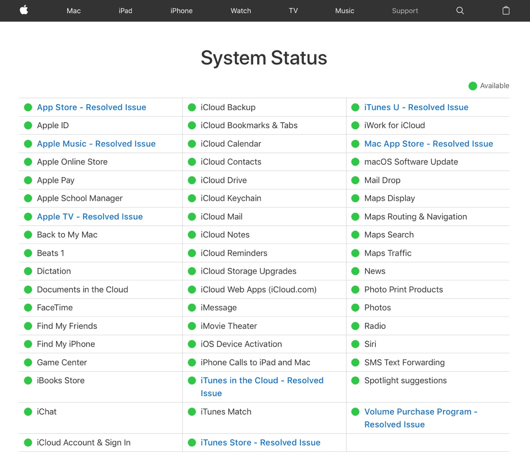Select Watch in the navigation bar
The height and width of the screenshot is (457, 530).
point(241,11)
